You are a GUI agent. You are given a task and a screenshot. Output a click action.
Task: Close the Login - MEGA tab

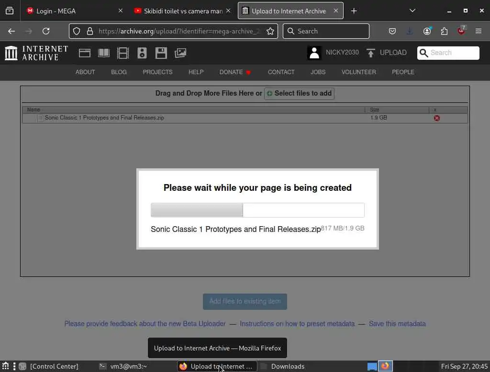(121, 11)
